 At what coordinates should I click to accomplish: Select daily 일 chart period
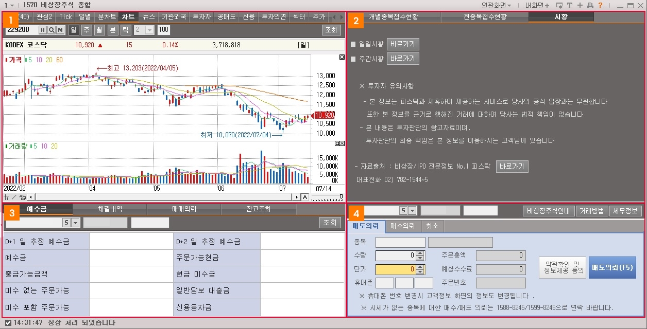73,30
